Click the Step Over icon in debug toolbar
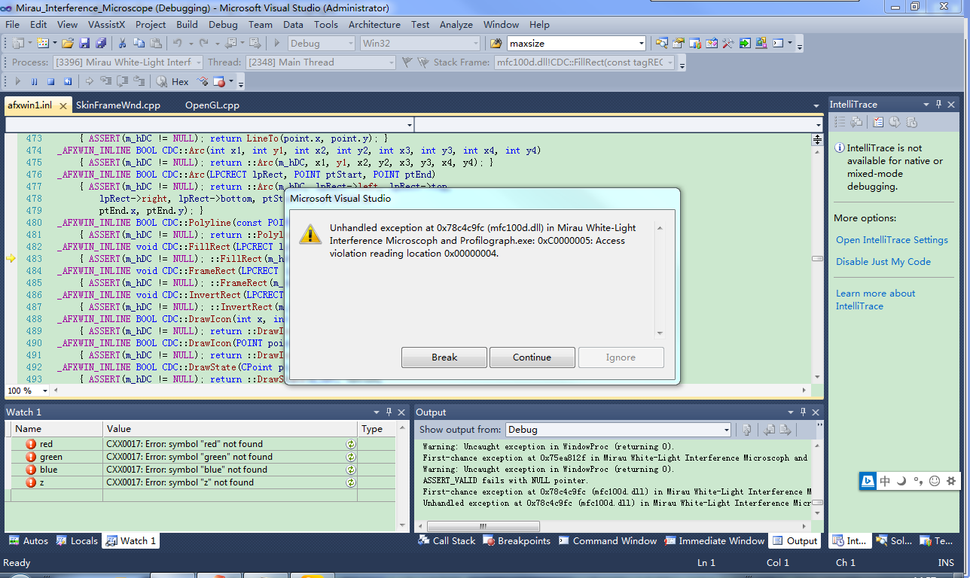Image resolution: width=970 pixels, height=578 pixels. tap(122, 81)
